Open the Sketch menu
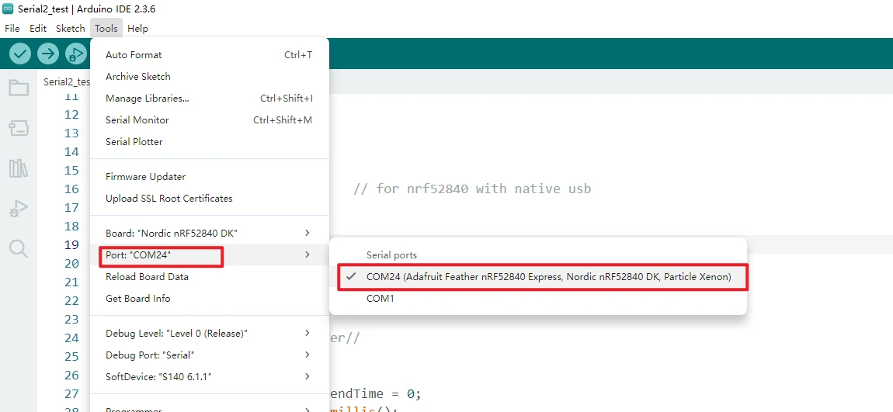Viewport: 893px width, 412px height. coord(71,29)
